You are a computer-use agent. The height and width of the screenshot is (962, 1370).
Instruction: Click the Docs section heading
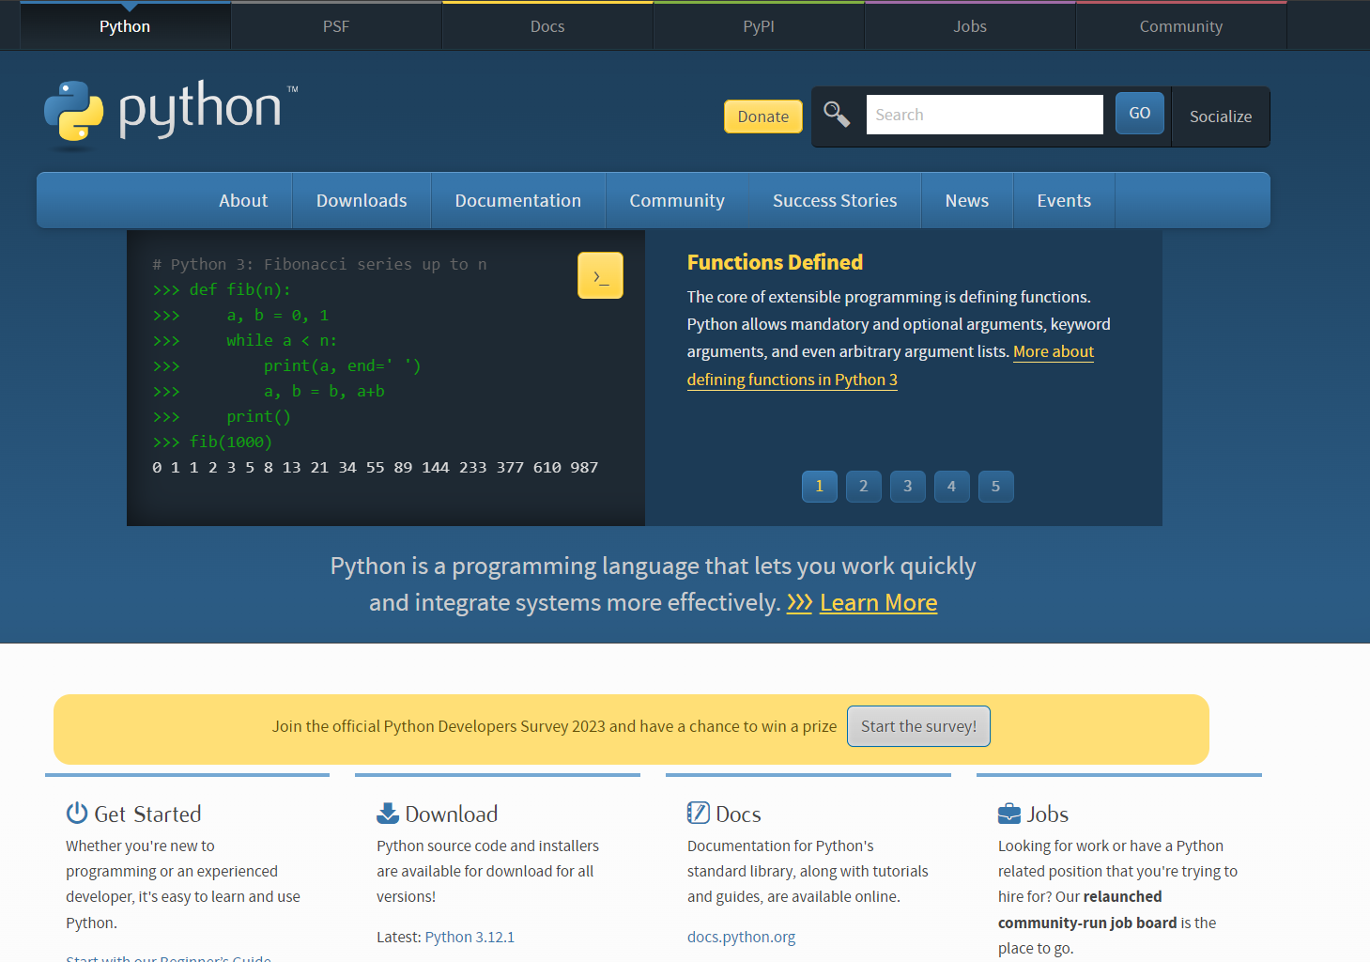(x=738, y=814)
